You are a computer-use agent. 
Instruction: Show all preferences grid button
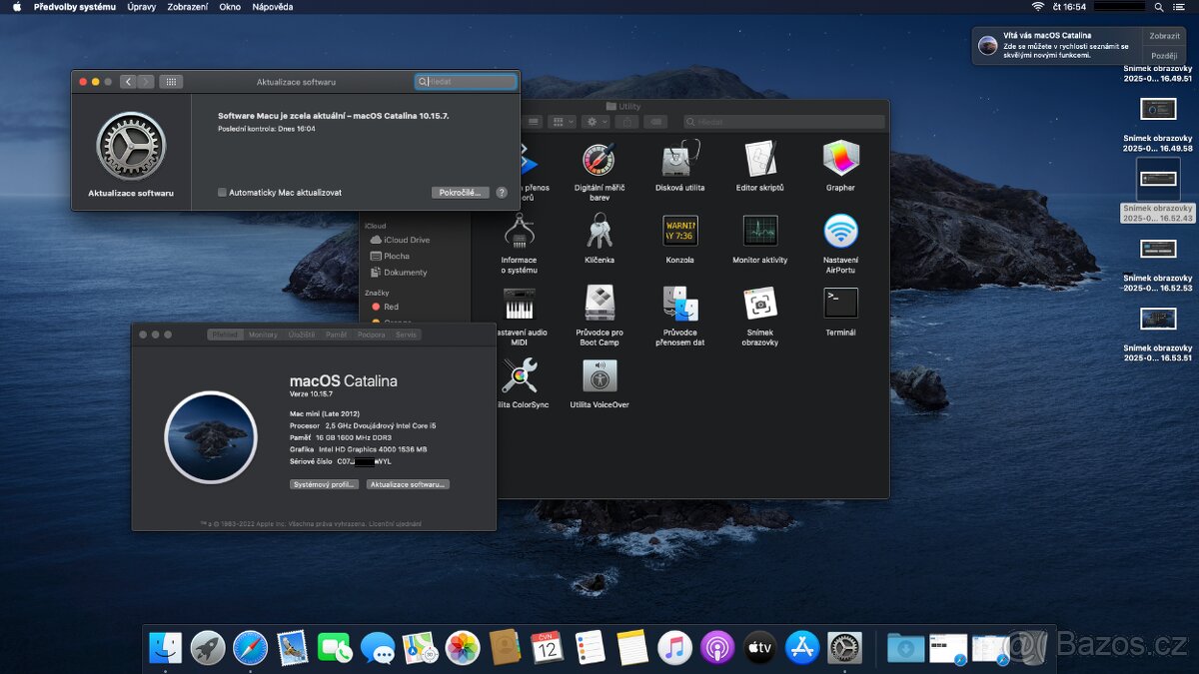(171, 82)
